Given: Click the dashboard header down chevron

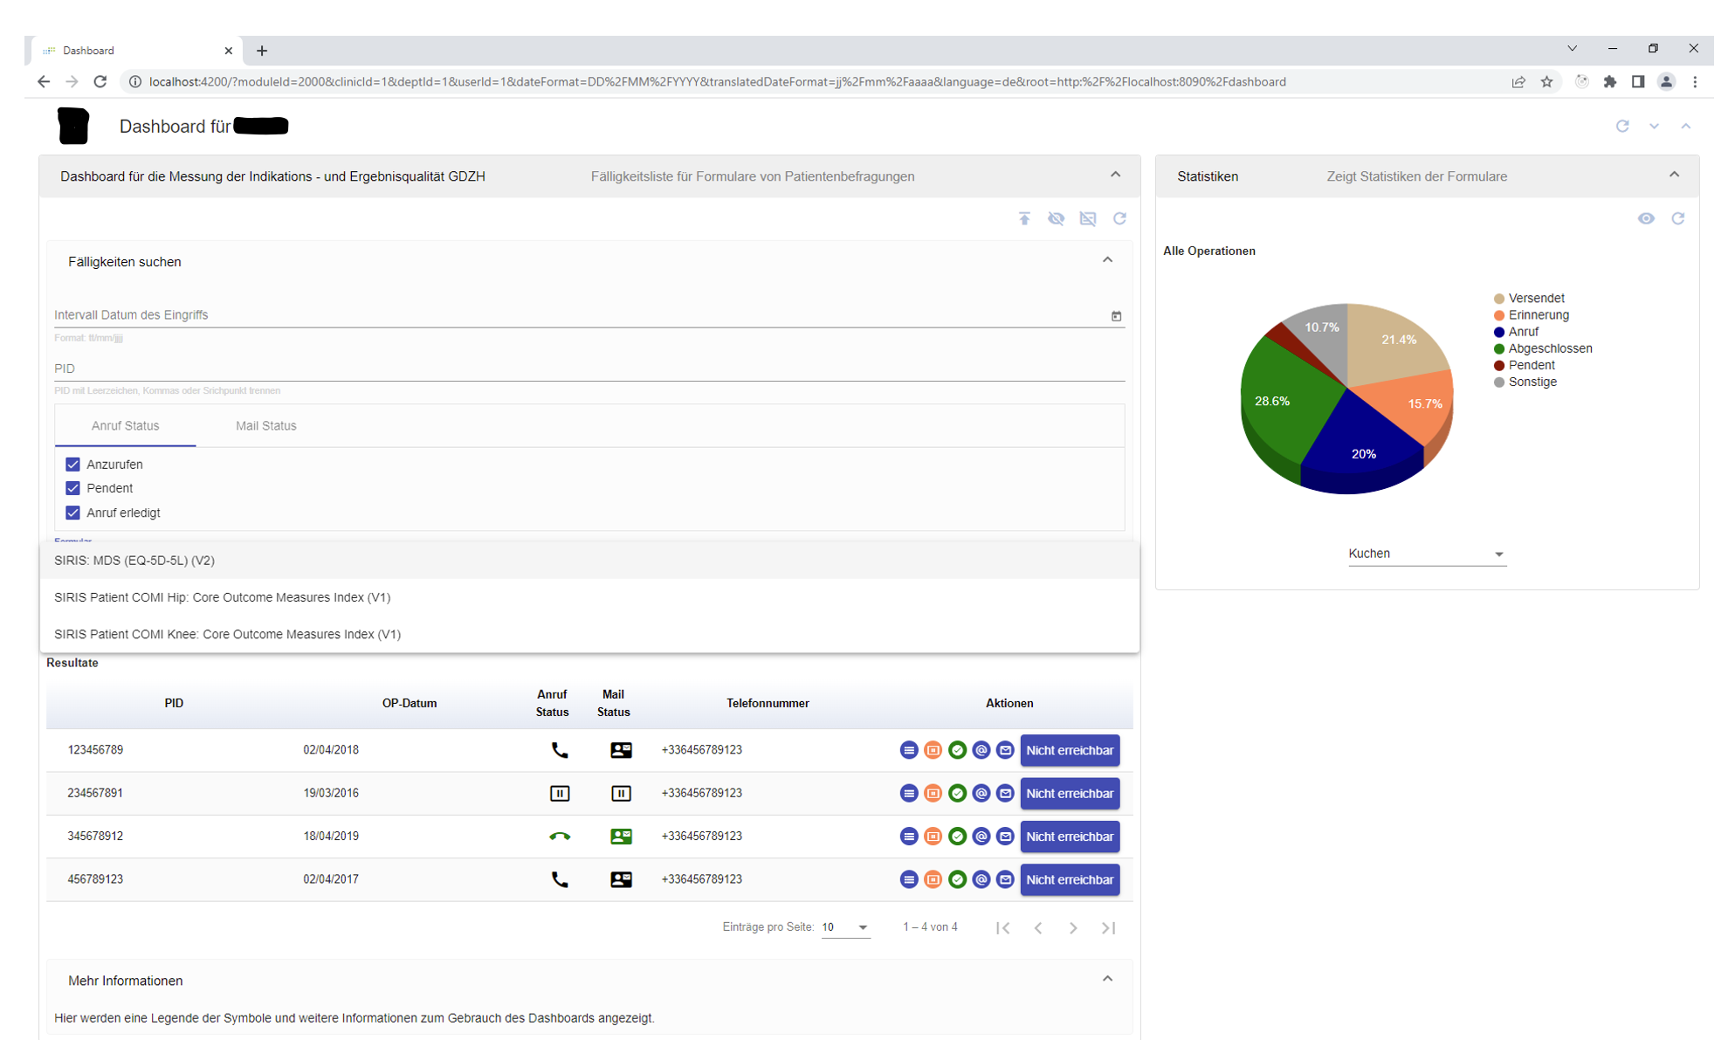Looking at the screenshot, I should [1654, 126].
